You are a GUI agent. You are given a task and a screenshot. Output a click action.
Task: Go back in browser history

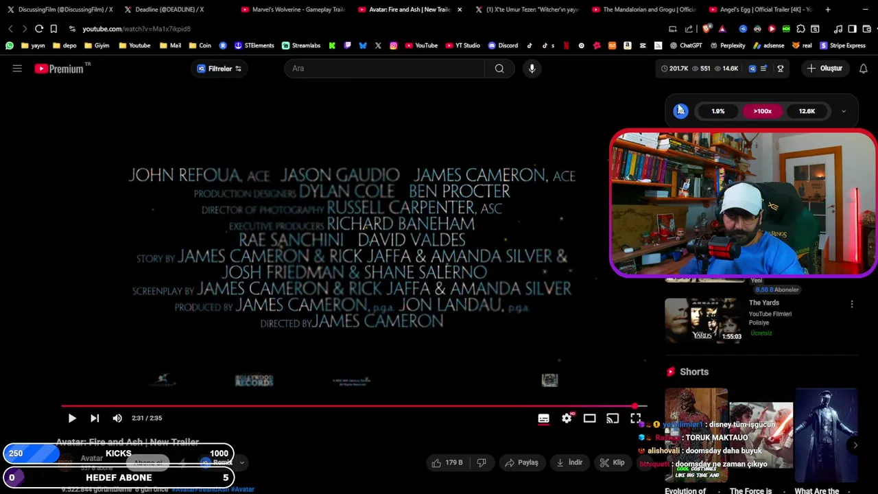pyautogui.click(x=10, y=29)
